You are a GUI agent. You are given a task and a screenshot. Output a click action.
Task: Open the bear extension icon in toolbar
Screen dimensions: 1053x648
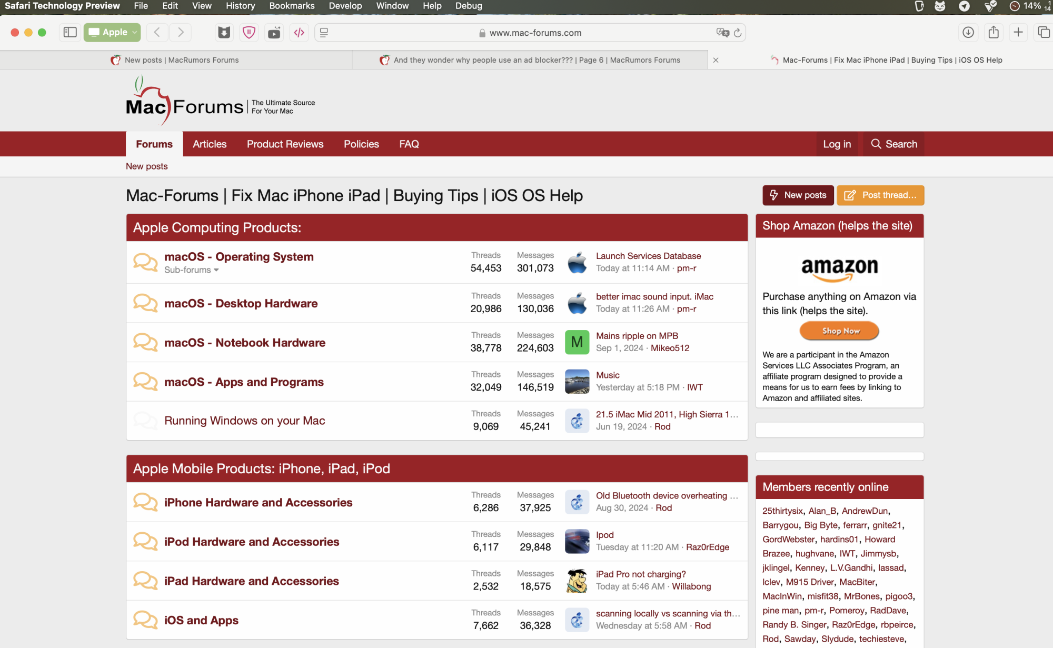[x=224, y=33]
